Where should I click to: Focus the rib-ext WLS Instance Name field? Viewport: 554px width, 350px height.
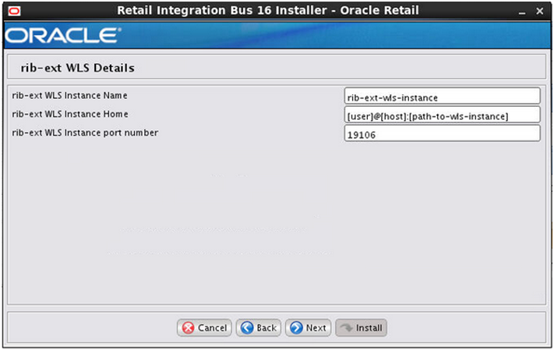coord(443,96)
